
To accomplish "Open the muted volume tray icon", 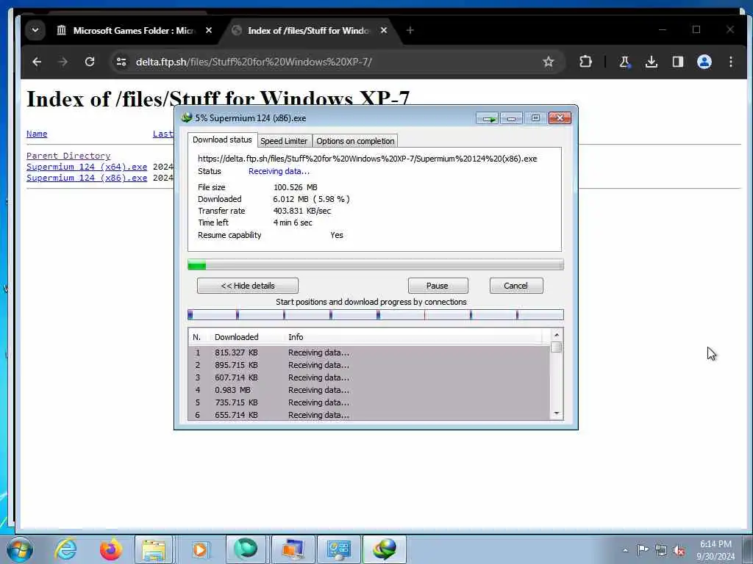I will pyautogui.click(x=679, y=550).
